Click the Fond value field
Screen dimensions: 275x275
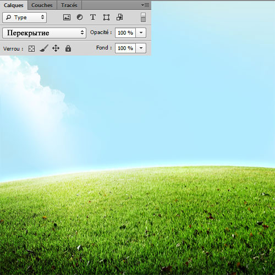pos(125,48)
